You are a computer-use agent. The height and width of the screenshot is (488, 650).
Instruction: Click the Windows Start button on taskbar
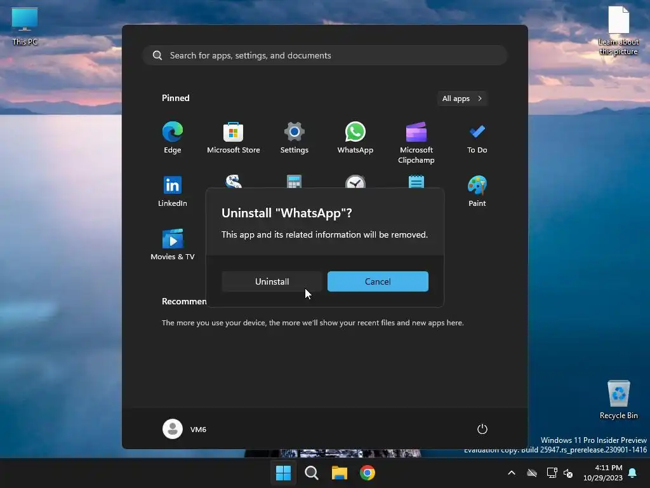coord(284,473)
